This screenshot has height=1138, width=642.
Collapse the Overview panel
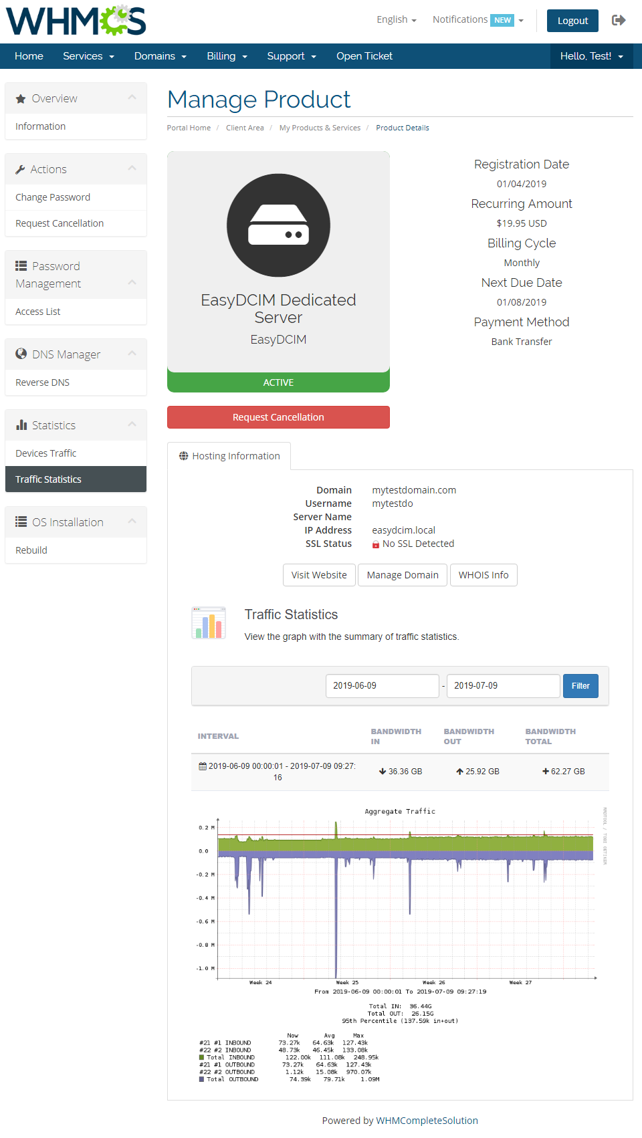click(x=132, y=98)
